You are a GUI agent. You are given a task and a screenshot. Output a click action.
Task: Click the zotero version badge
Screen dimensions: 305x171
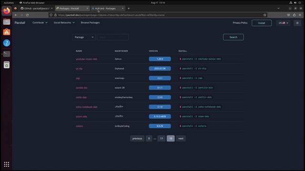[160, 126]
